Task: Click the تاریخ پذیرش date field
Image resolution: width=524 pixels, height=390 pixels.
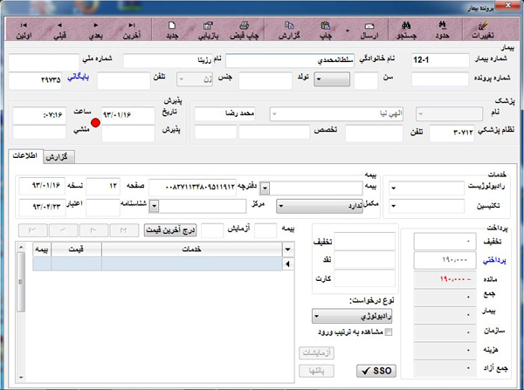Action: coord(128,115)
